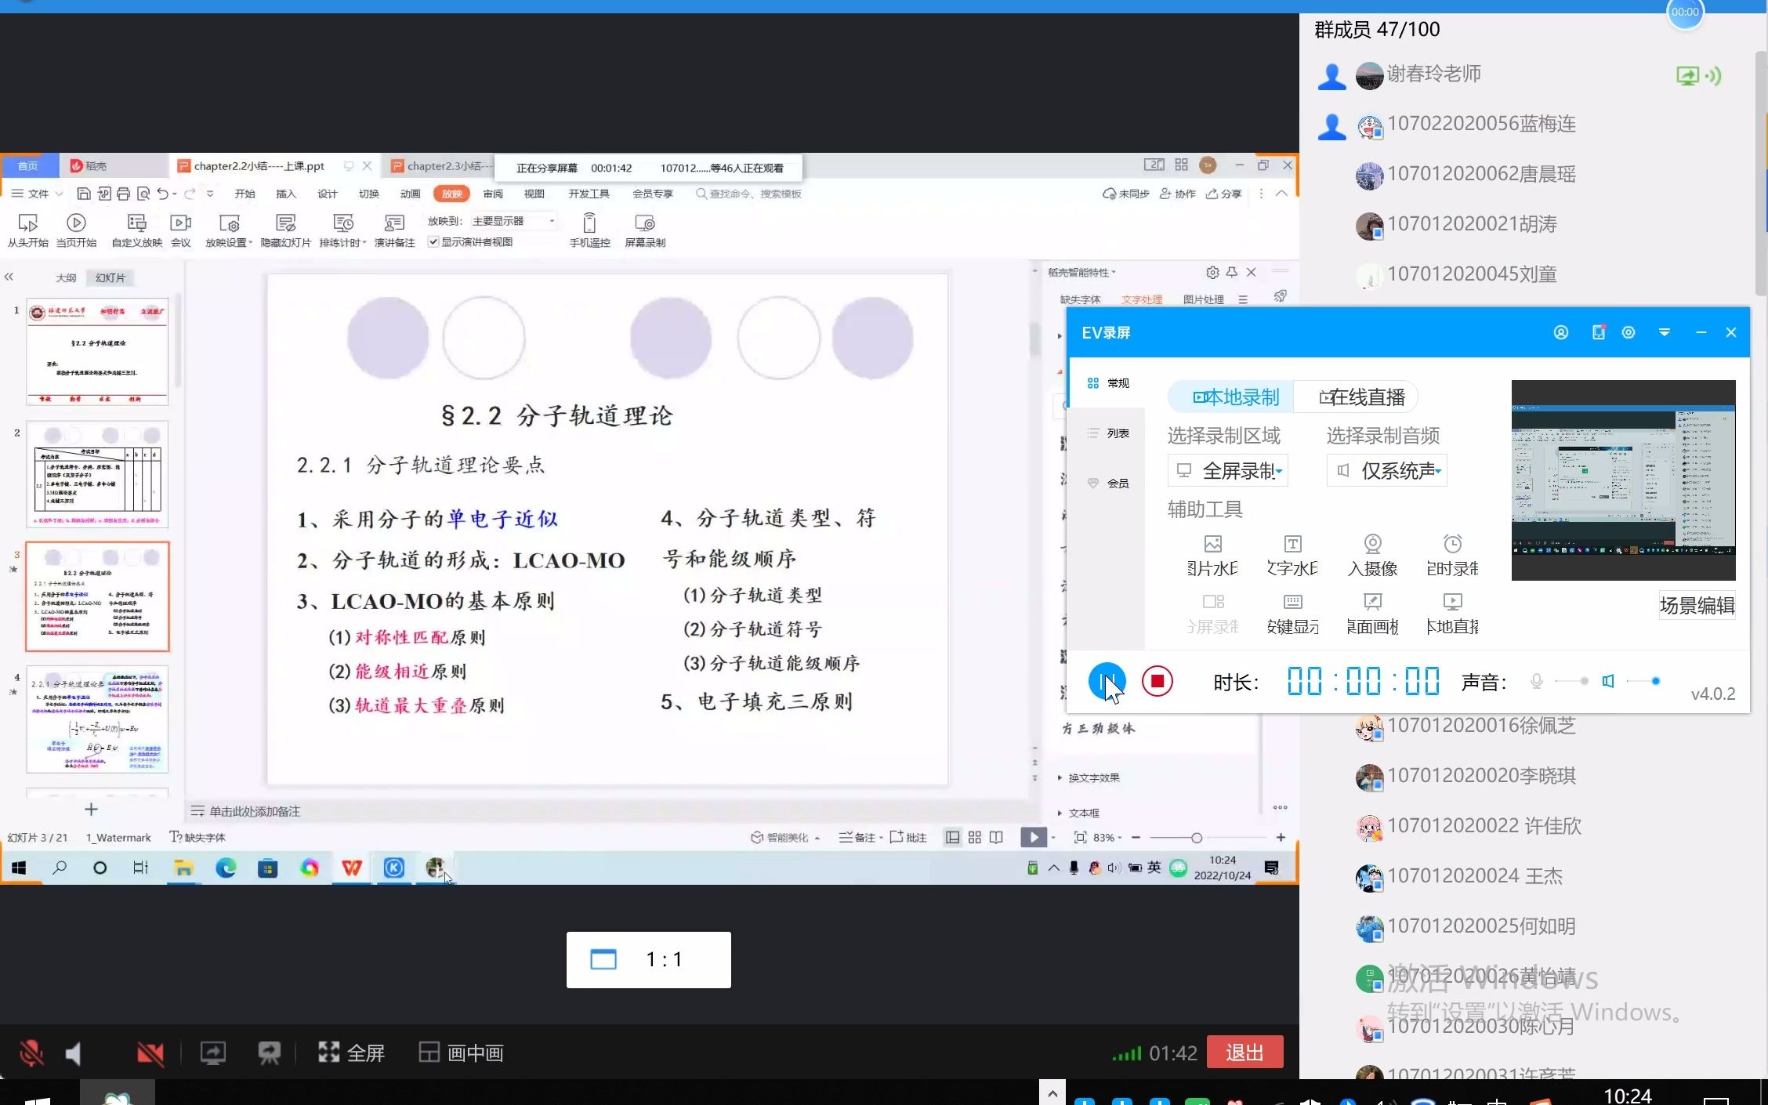This screenshot has width=1768, height=1105.
Task: Enable the 按键显示 keystroke display tool
Action: pos(1292,614)
